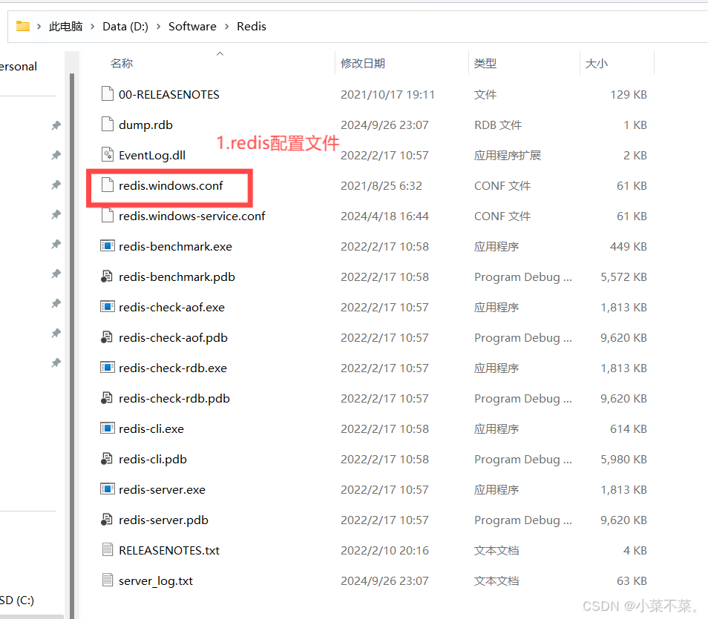This screenshot has height=619, width=708.
Task: Select the file named EventLog.dll
Action: [x=152, y=156]
